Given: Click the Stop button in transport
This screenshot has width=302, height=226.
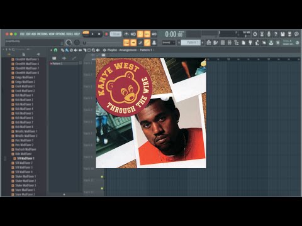Looking at the screenshot, I should coord(99,34).
